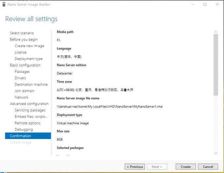Go to the Network step

pyautogui.click(x=21, y=97)
